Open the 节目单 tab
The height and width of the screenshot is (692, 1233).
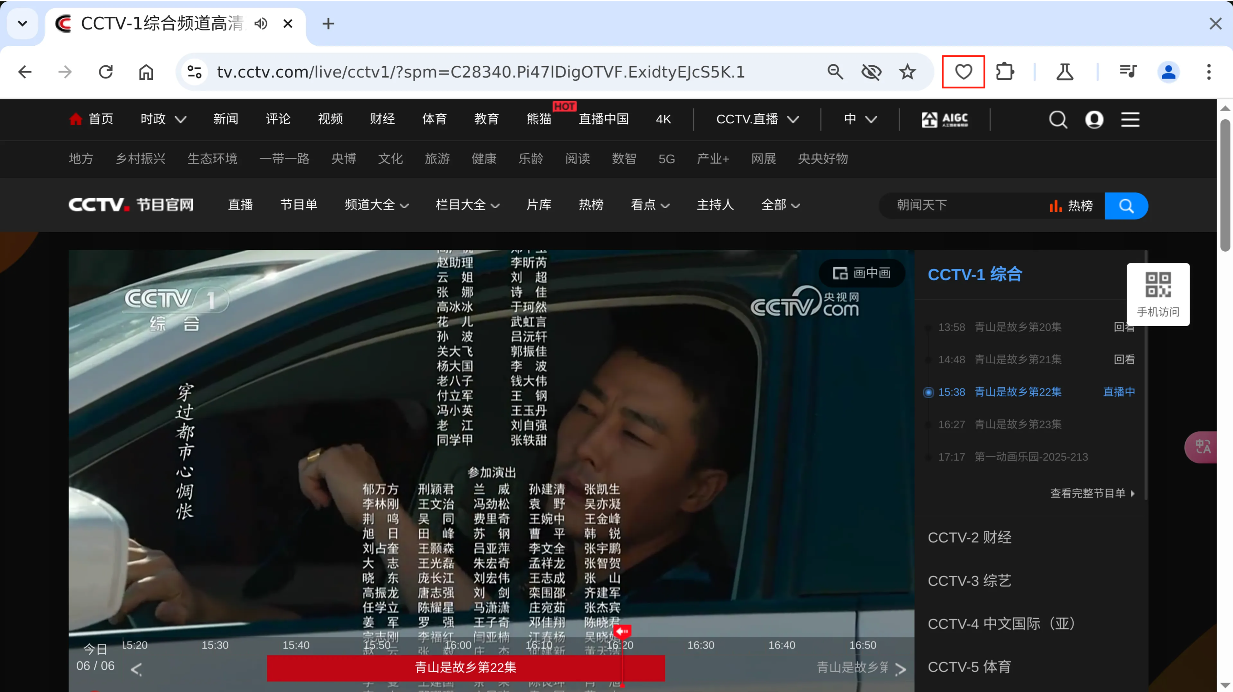tap(298, 205)
